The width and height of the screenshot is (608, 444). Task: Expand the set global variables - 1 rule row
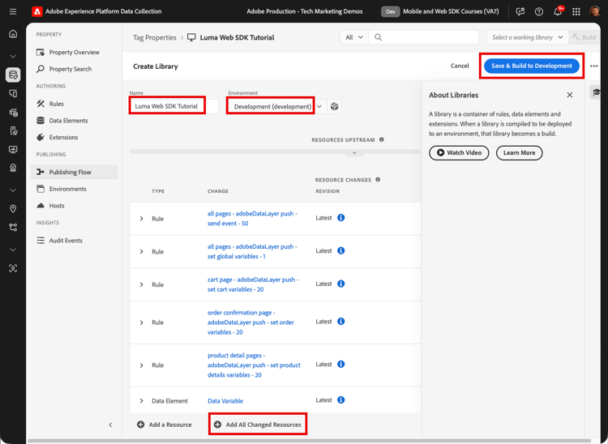point(142,251)
